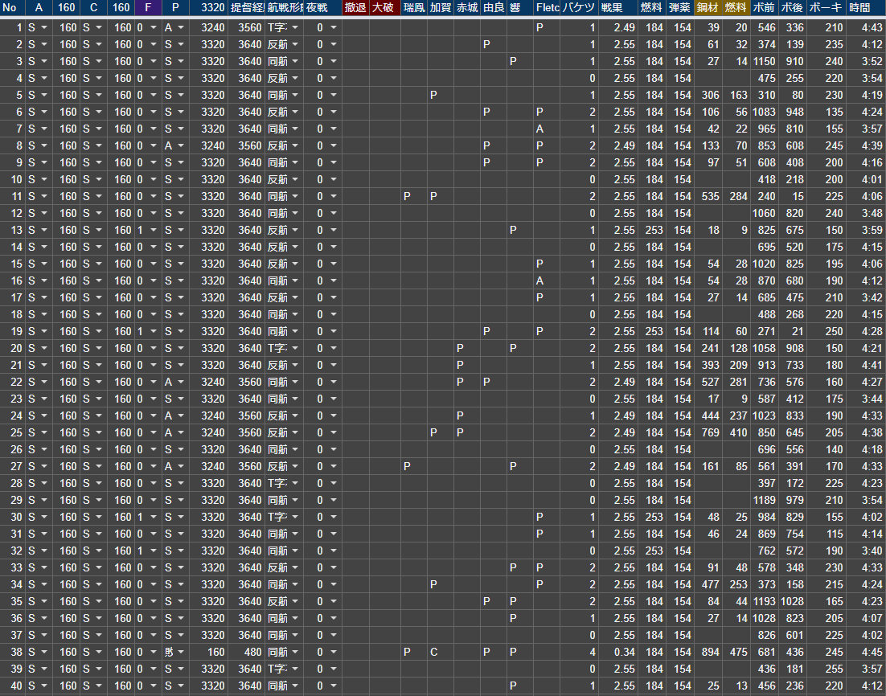Open the P column dropdown in row 38
Image resolution: width=886 pixels, height=696 pixels.
coord(181,653)
